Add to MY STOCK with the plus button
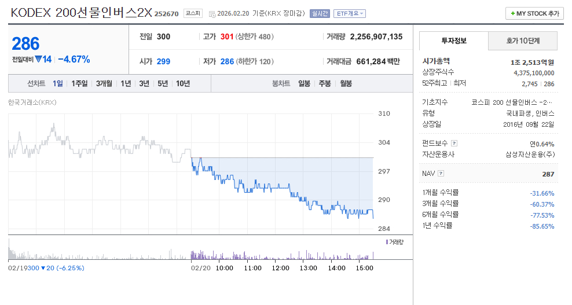 (x=534, y=13)
